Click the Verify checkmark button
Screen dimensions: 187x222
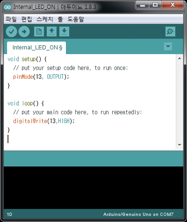(x=11, y=31)
